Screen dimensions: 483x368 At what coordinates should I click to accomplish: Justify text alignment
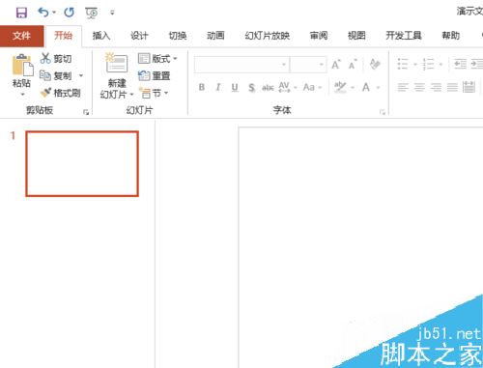(452, 87)
